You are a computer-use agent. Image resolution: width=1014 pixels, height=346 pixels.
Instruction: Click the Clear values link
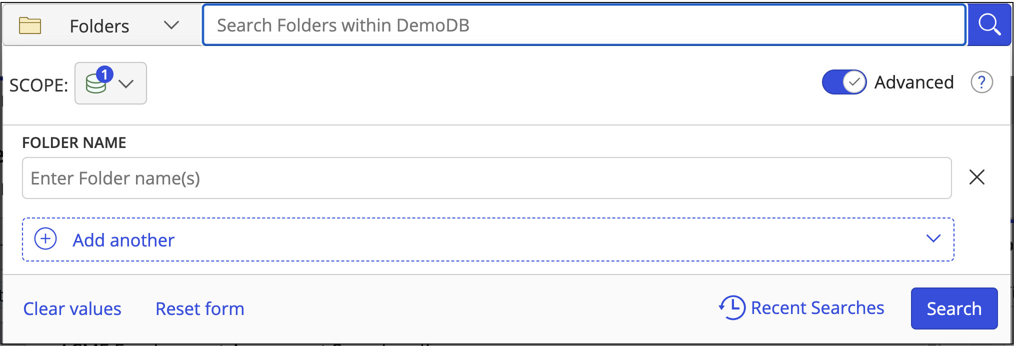72,308
